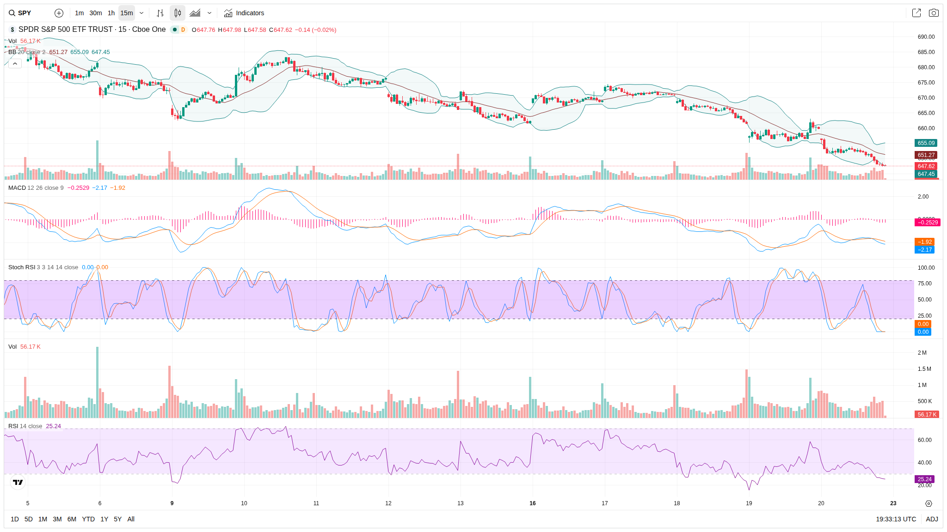Image resolution: width=947 pixels, height=532 pixels.
Task: Select the area chart style icon
Action: pos(195,13)
